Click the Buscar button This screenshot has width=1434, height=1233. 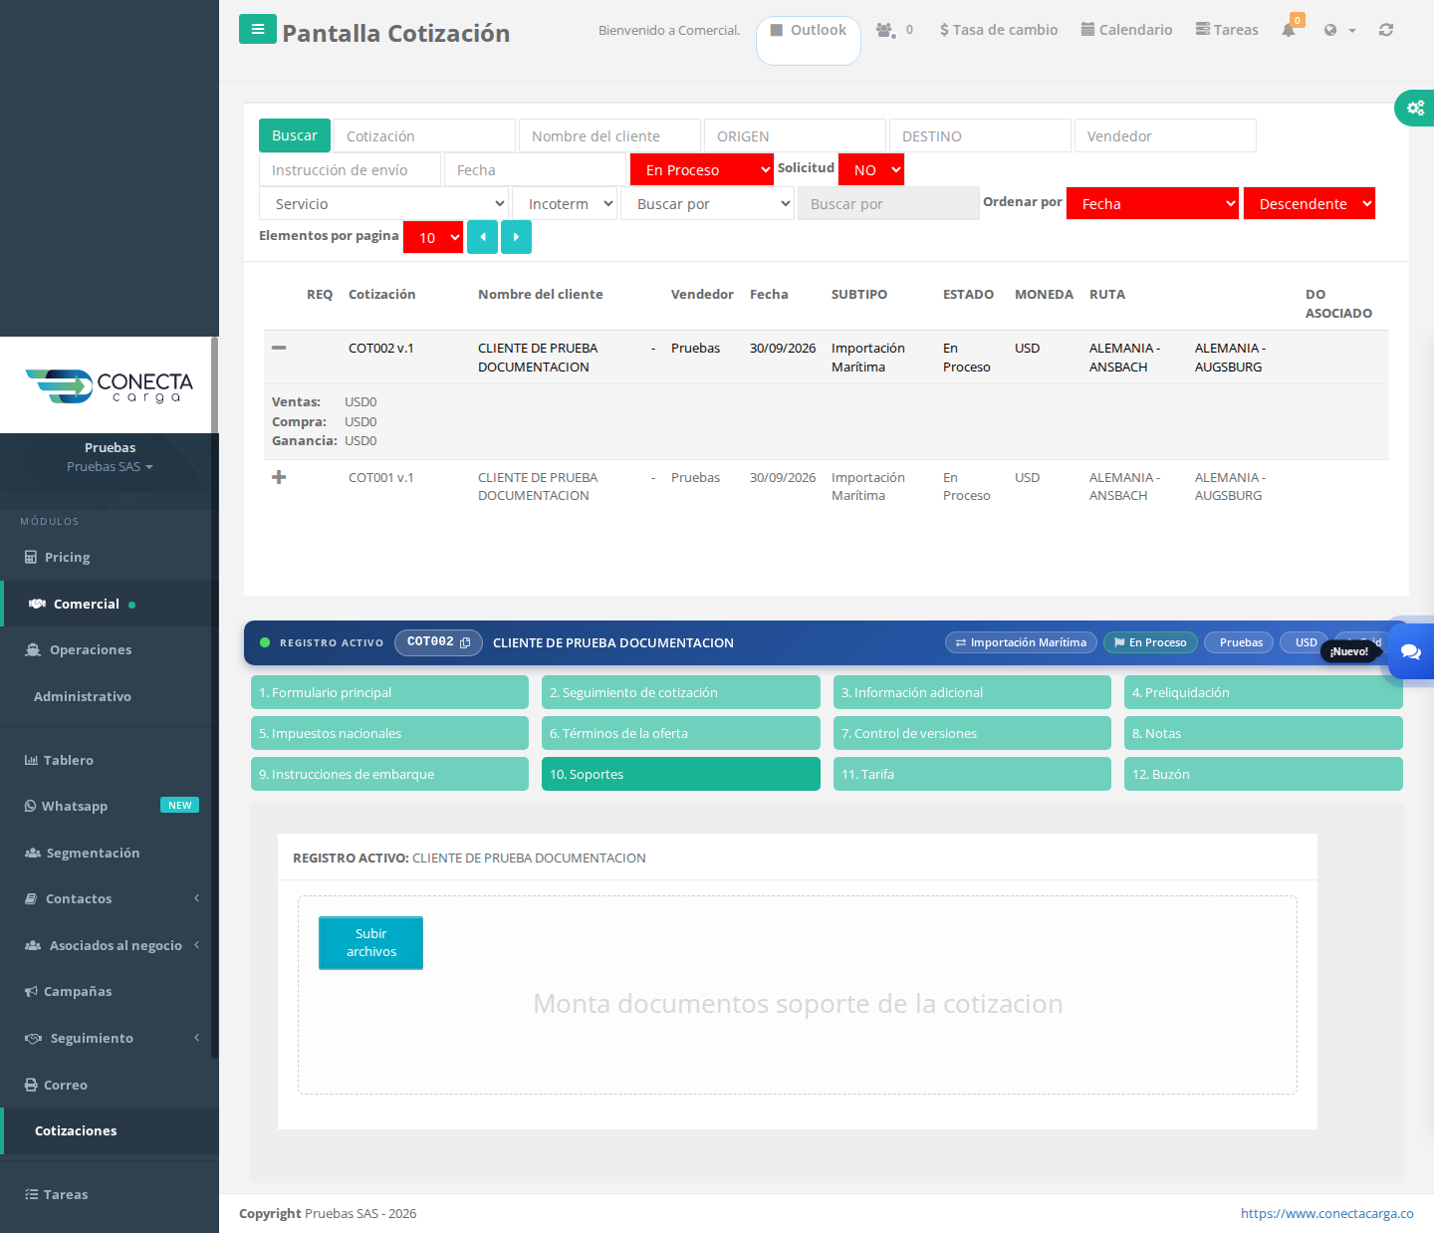click(x=295, y=135)
